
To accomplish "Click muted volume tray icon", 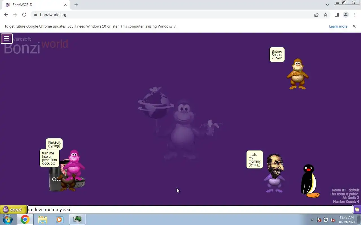I will point(333,220).
